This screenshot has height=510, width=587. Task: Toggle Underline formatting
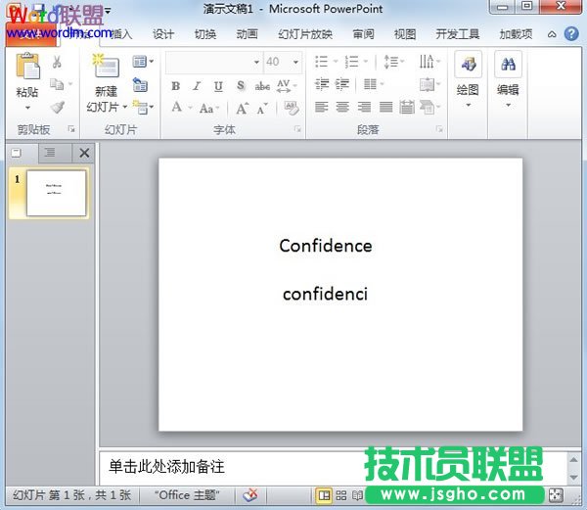pyautogui.click(x=218, y=86)
